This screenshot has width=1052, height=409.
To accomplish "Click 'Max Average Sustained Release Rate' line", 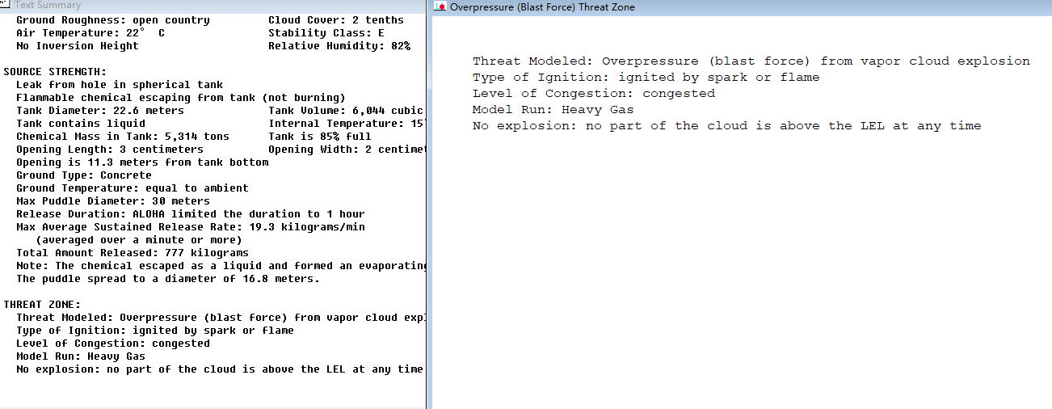I will [x=191, y=227].
